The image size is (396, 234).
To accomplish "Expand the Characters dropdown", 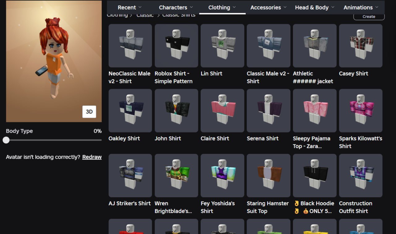I will tap(176, 7).
